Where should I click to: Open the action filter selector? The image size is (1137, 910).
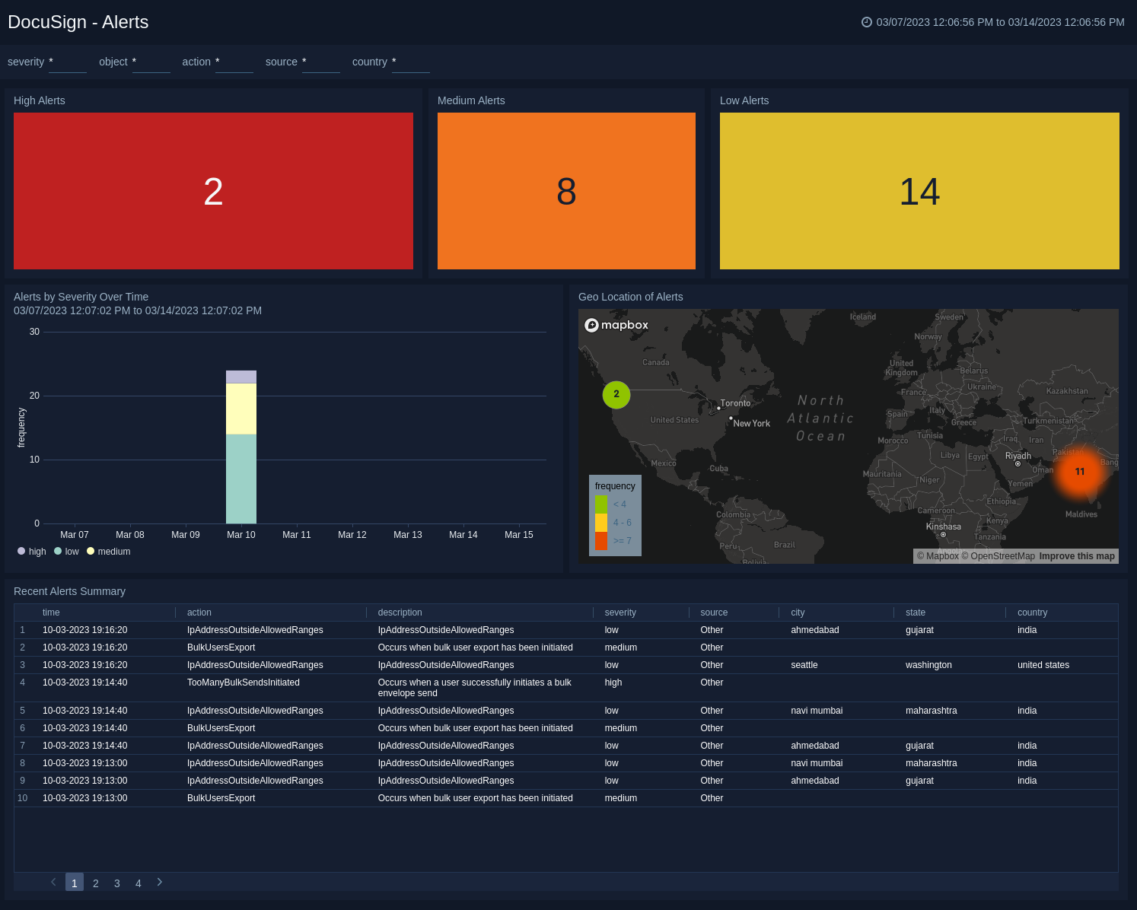click(x=234, y=62)
